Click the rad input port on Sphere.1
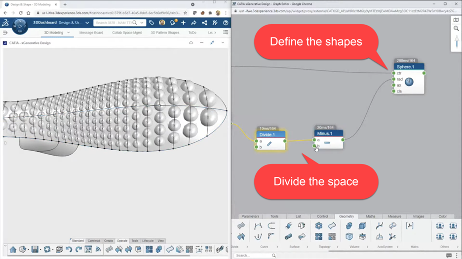Image resolution: width=462 pixels, height=259 pixels. 394,79
